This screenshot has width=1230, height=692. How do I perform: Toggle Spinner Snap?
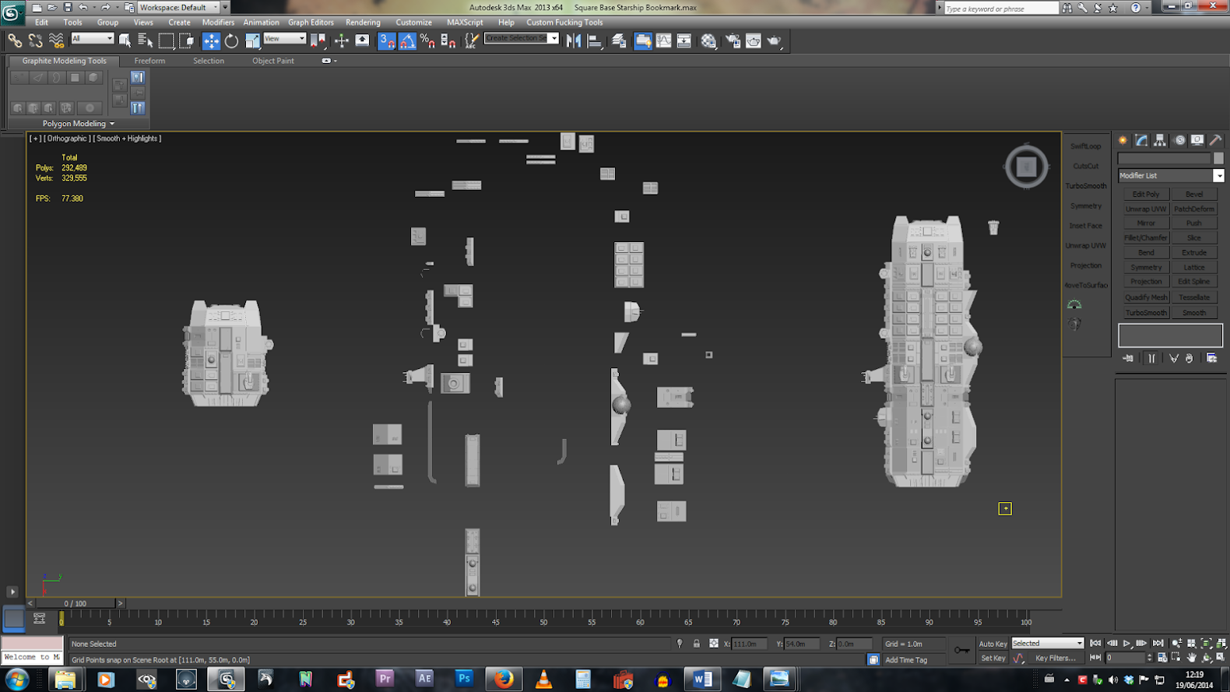(448, 41)
